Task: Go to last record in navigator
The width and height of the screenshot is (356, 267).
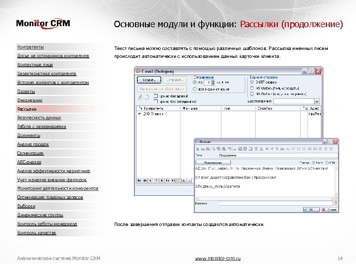Action: point(173,180)
